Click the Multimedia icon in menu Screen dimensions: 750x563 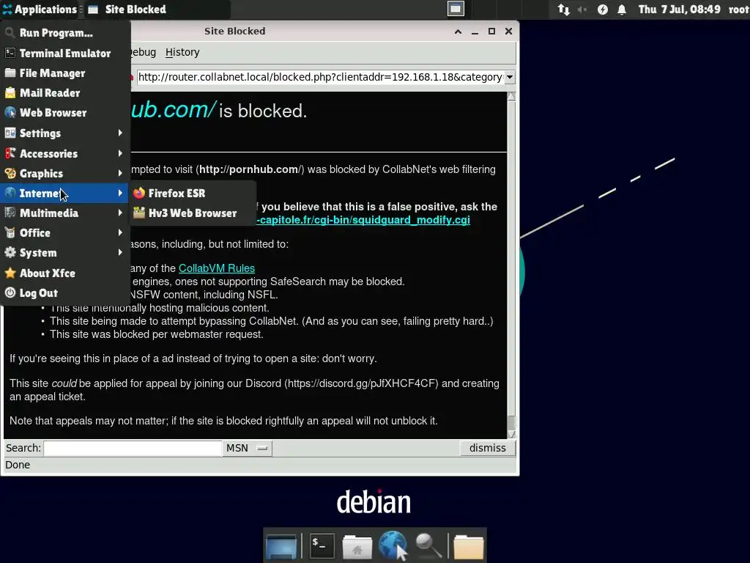click(10, 213)
